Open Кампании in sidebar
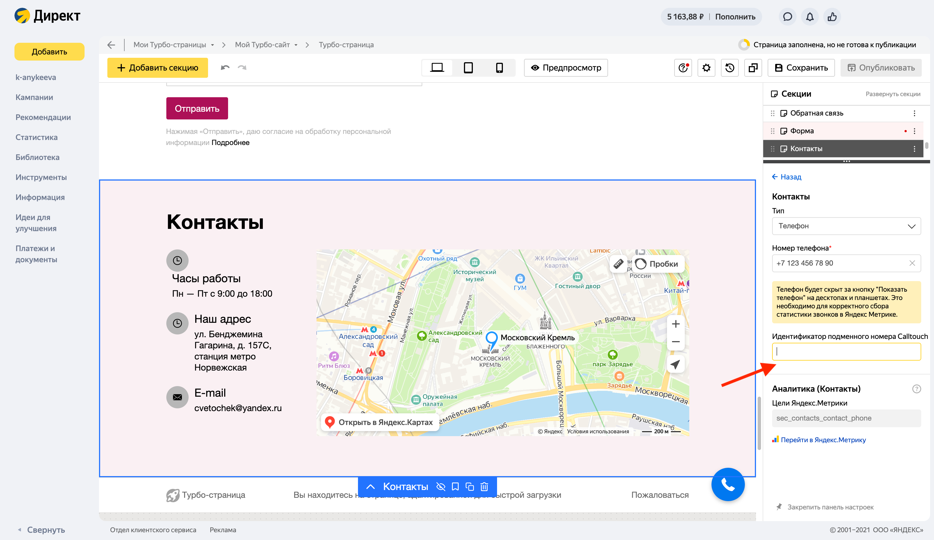 pos(34,97)
